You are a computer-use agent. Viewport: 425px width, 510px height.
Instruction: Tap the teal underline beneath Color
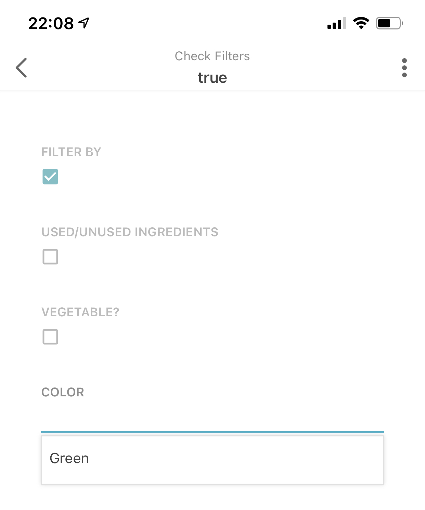[x=212, y=432]
